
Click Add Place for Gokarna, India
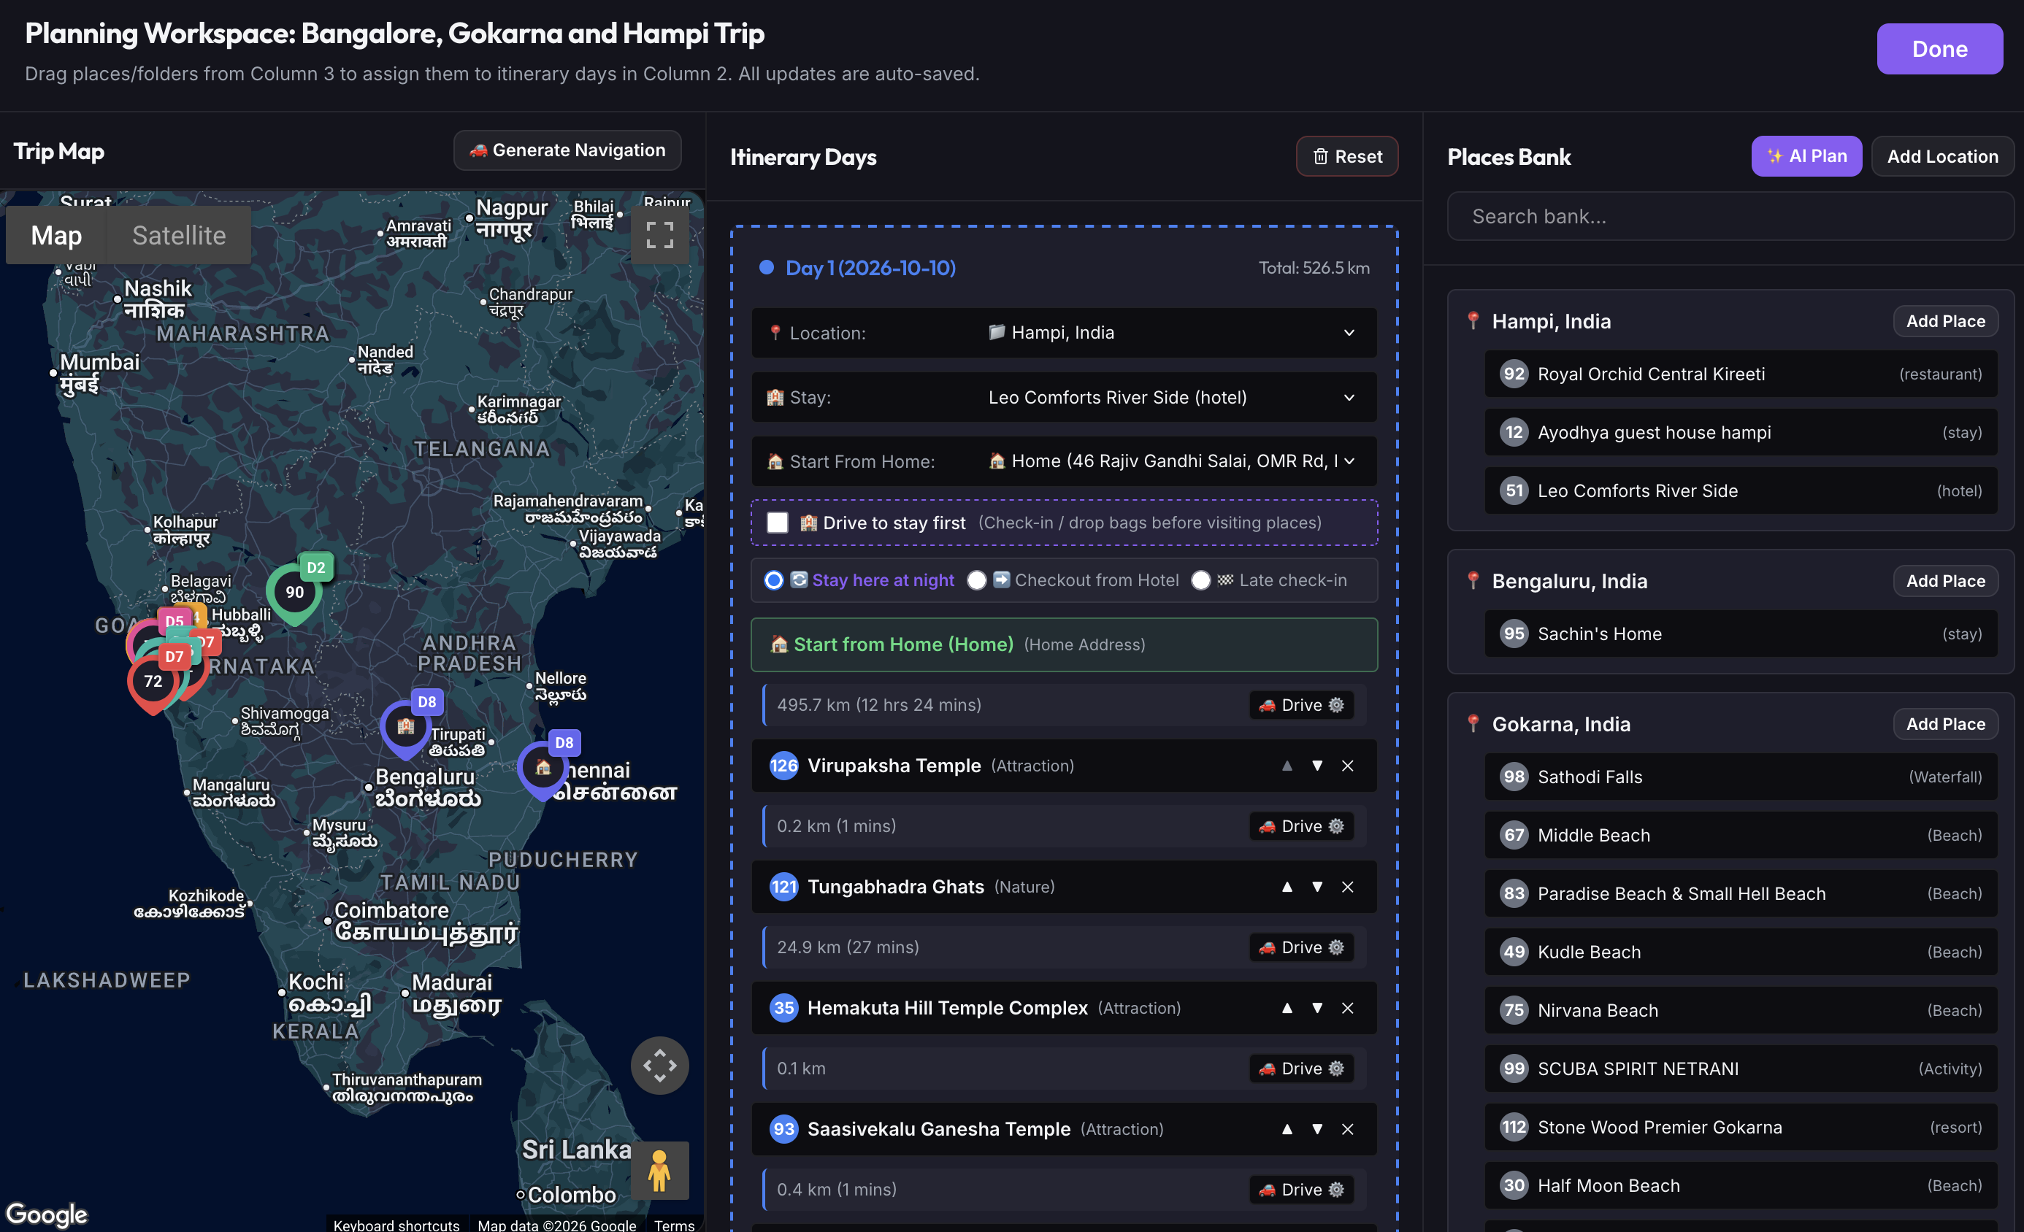pos(1945,725)
